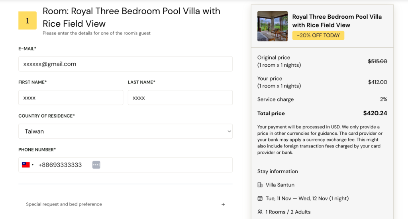Expand Special request and bed preference section

[64, 204]
